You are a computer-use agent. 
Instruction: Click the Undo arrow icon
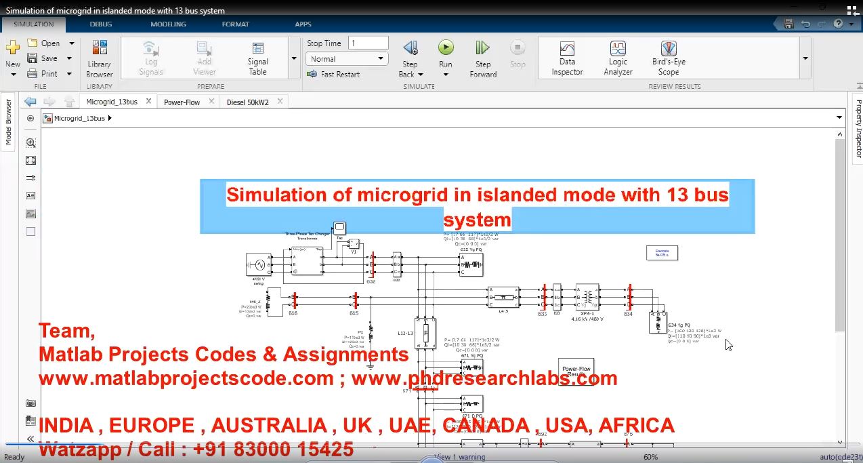click(x=805, y=24)
